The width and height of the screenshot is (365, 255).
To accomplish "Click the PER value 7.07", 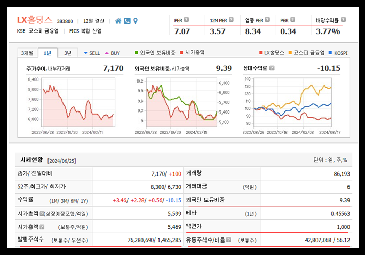I will tap(182, 31).
